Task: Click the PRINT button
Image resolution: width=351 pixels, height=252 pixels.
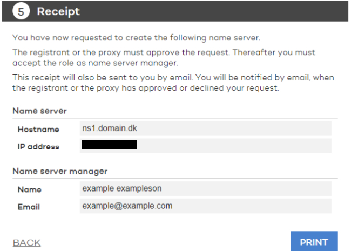Action: [314, 242]
